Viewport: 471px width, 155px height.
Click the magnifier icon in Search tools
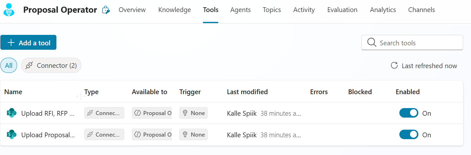[371, 42]
